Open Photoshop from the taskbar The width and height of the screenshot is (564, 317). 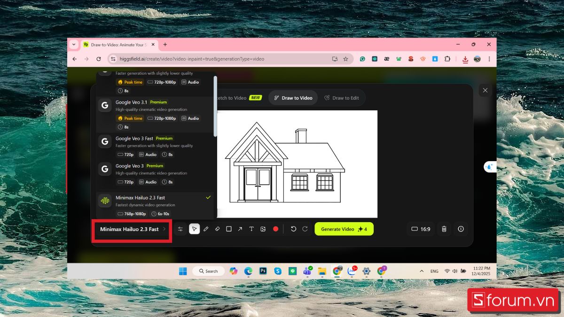(x=263, y=271)
